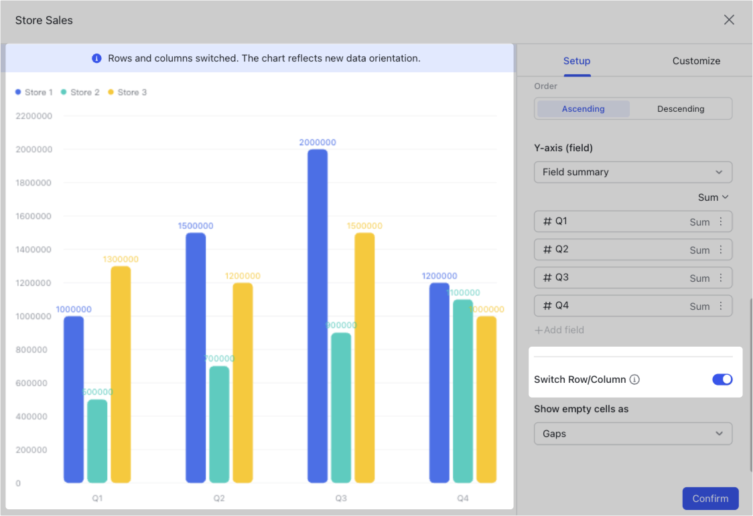Open the three-dot menu for Q2 field

coord(720,250)
